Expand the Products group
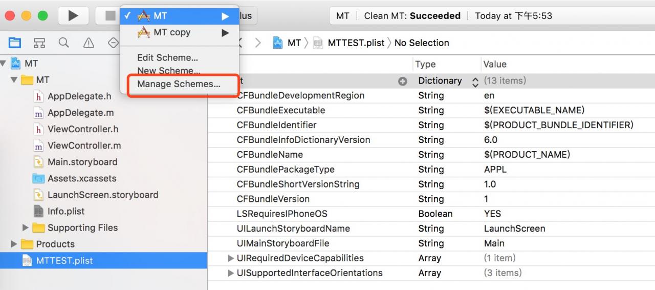Screen dimensions: 655x290 click(14, 244)
